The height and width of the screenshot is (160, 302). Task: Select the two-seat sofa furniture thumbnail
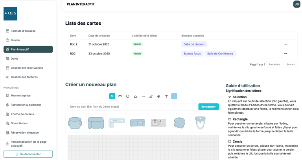(96, 123)
